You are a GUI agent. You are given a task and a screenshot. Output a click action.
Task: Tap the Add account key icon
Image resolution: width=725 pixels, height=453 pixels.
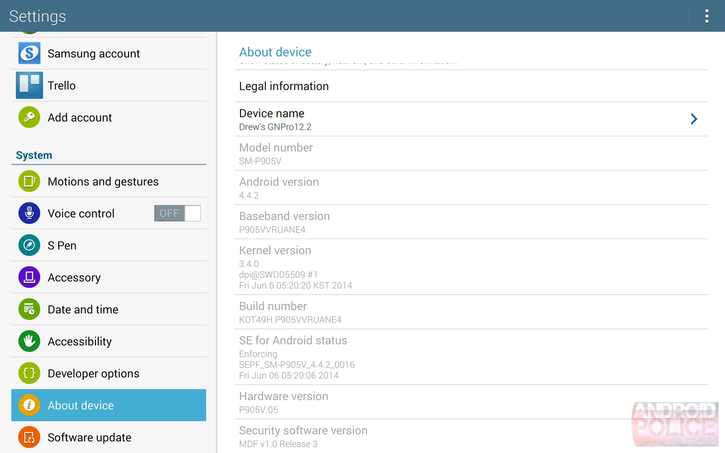pos(29,117)
